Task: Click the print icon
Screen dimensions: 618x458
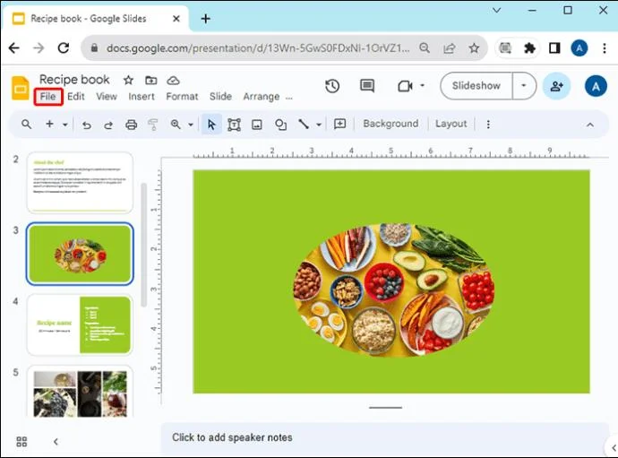Action: click(x=131, y=125)
